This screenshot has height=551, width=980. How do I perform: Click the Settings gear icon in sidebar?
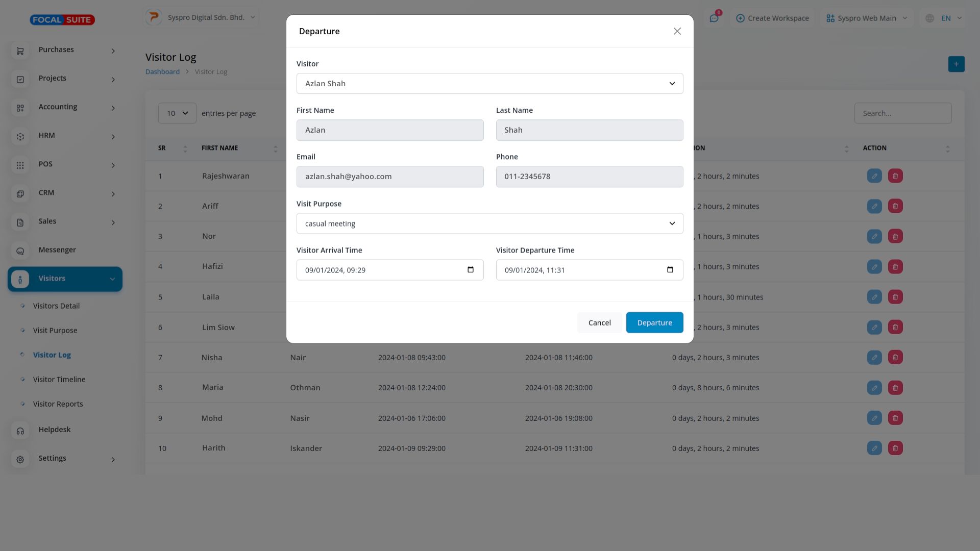[x=20, y=460]
